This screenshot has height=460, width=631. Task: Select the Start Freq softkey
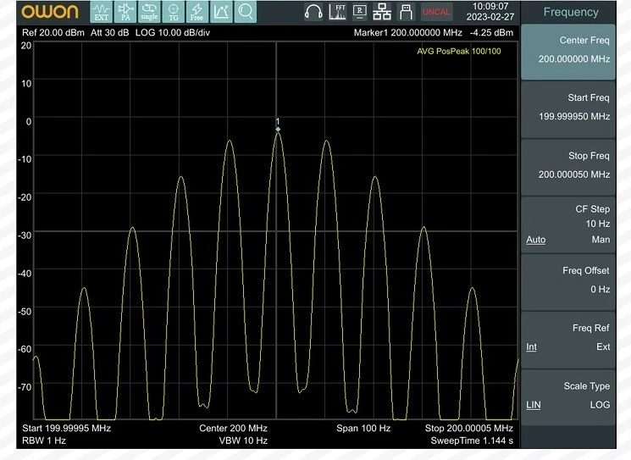[568, 109]
